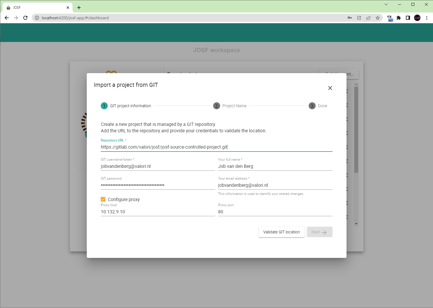This screenshot has height=308, width=433.
Task: Open the browser extensions puzzle icon
Action: [x=399, y=18]
